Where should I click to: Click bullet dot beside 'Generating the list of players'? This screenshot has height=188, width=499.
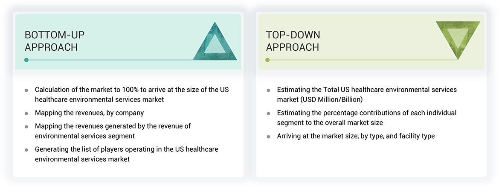26,150
